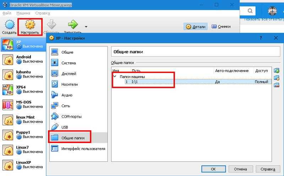Click the Справка help button in dialog
The image size is (284, 176).
click(268, 169)
